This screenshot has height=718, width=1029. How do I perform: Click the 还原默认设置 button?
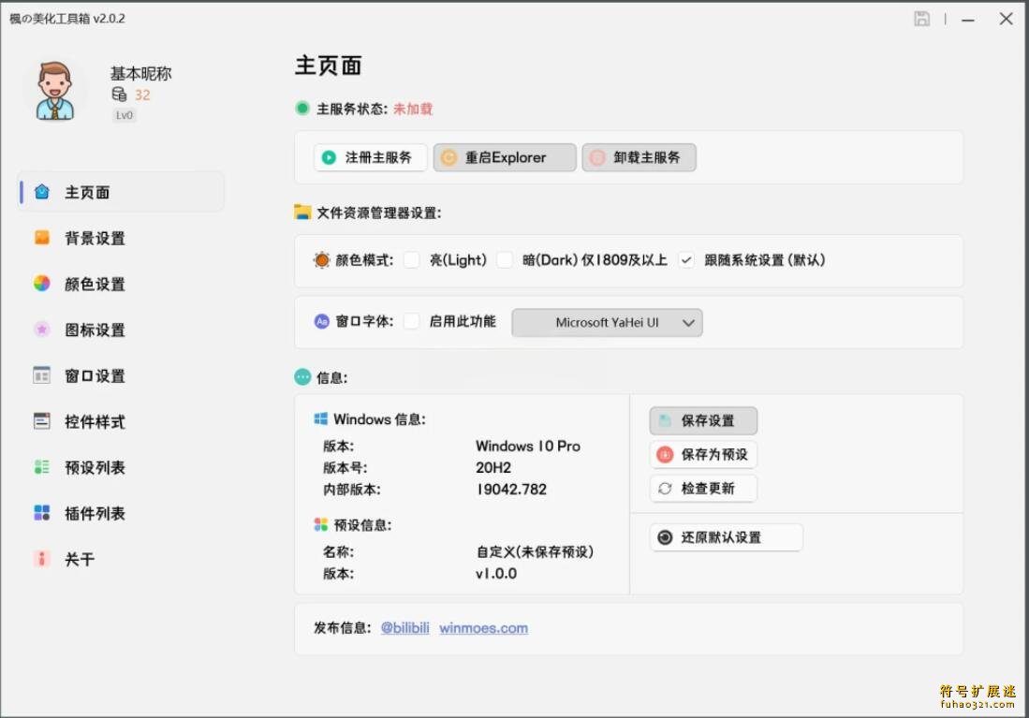coord(726,537)
